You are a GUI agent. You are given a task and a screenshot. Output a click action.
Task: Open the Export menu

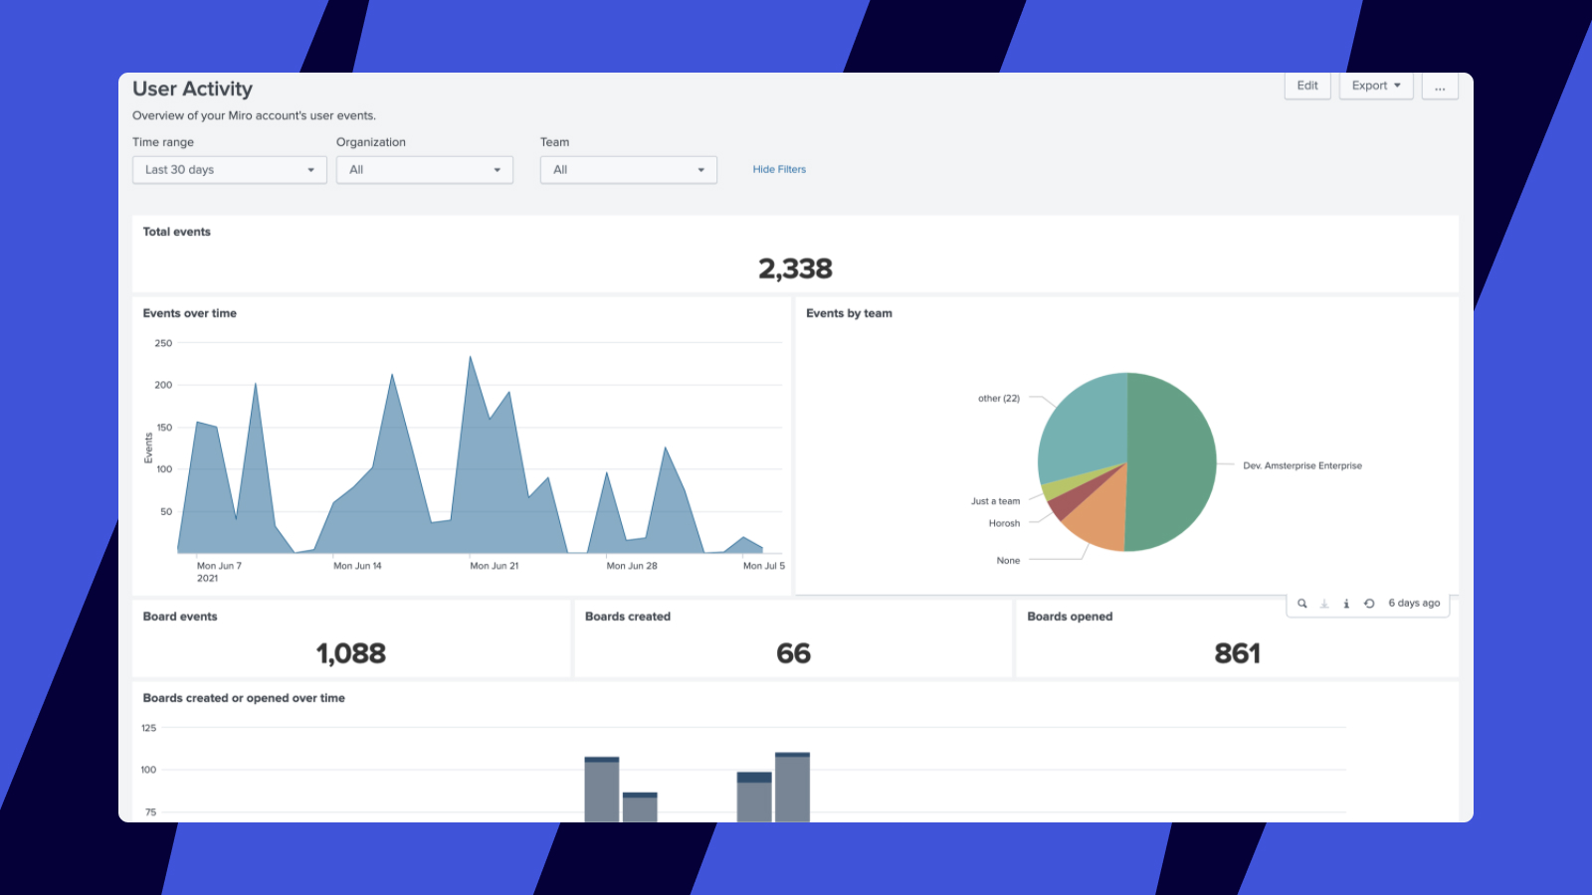1376,87
